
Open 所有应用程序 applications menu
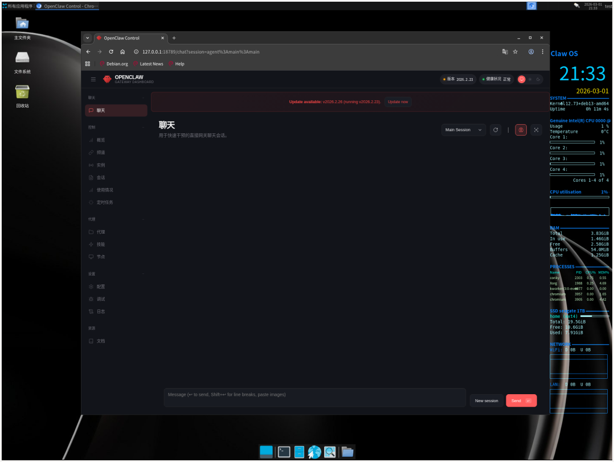tap(17, 6)
